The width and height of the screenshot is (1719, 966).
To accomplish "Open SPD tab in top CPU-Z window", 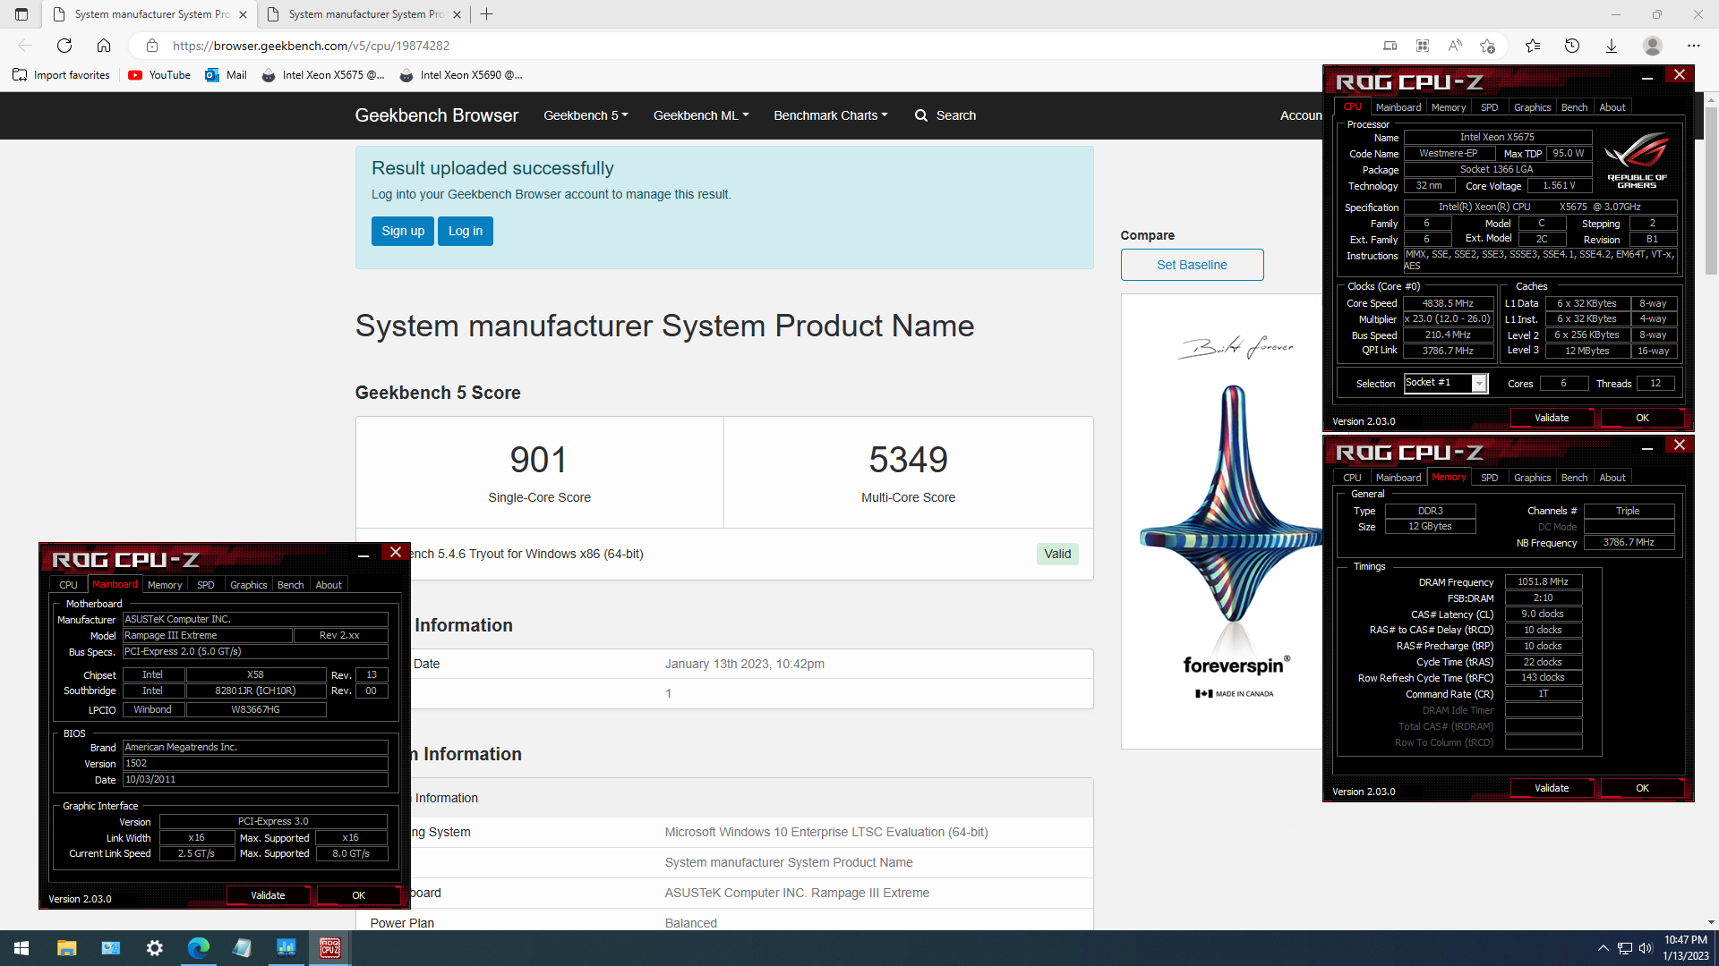I will point(1489,107).
